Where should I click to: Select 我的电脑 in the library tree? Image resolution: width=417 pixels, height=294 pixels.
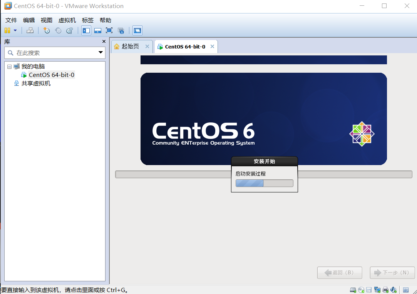(x=33, y=67)
